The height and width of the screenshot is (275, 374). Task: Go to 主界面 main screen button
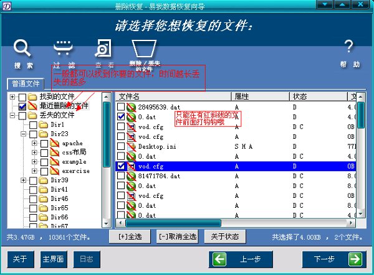pos(54,259)
